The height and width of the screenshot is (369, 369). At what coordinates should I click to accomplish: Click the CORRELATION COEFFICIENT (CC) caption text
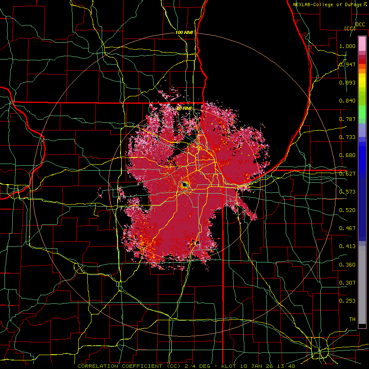coord(129,366)
